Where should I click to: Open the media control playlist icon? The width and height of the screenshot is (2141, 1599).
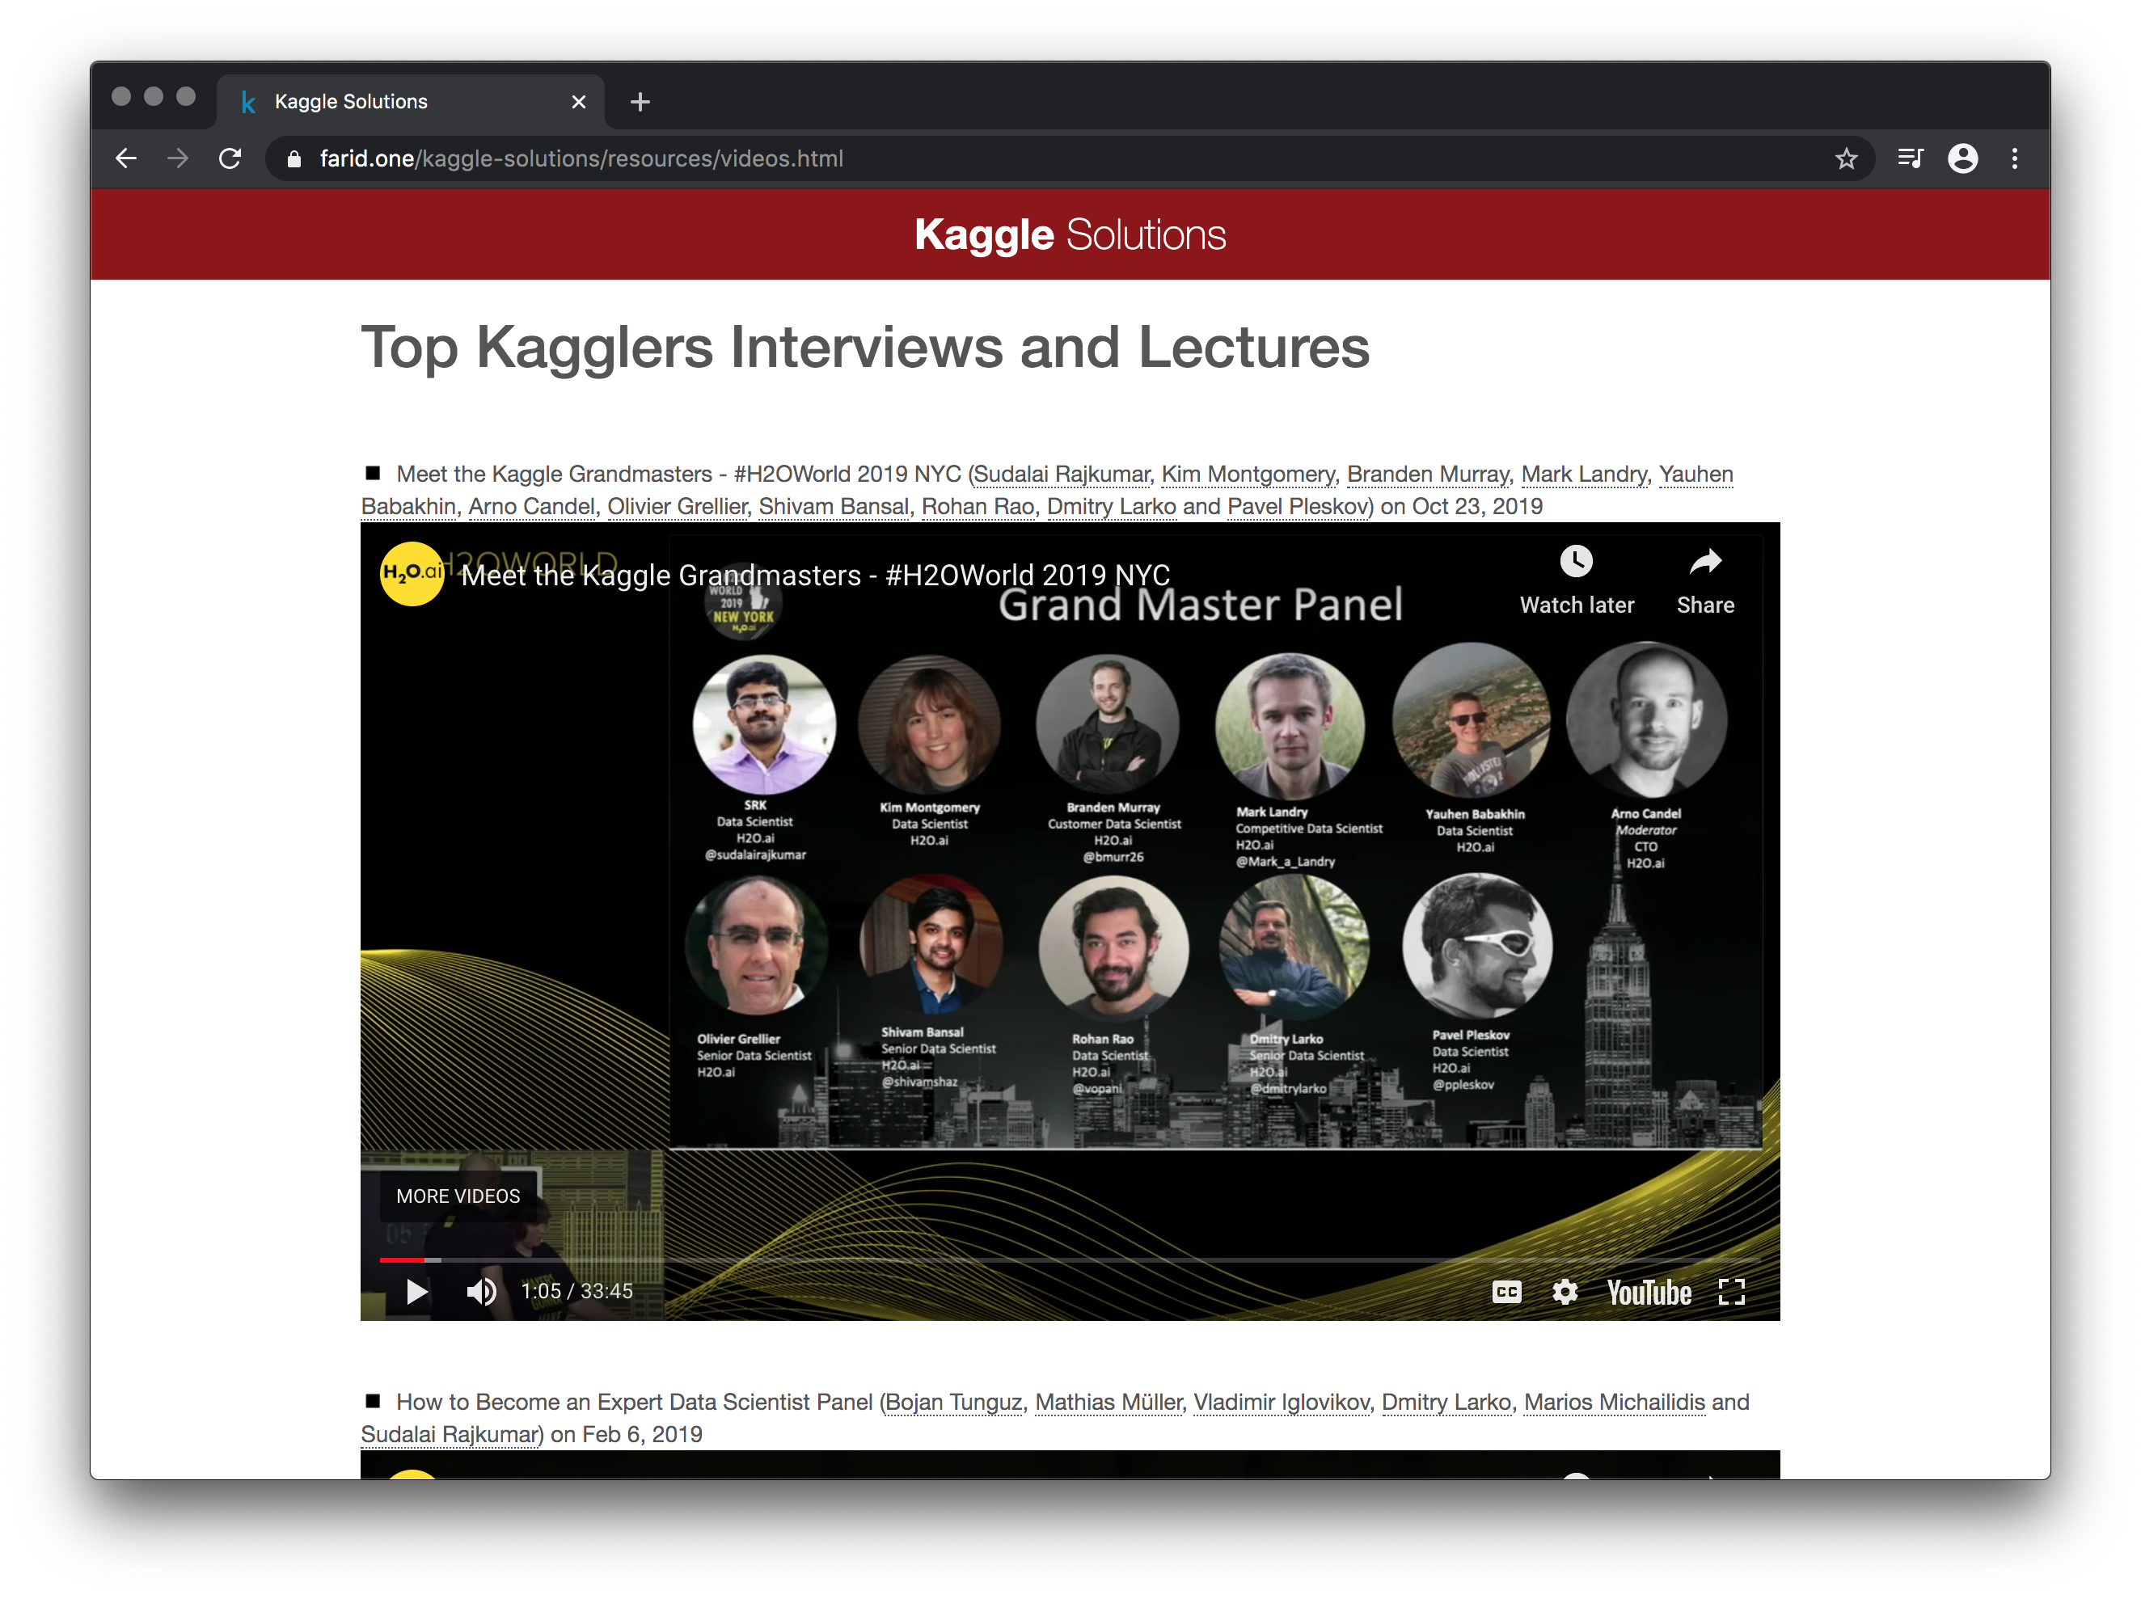pyautogui.click(x=1910, y=158)
